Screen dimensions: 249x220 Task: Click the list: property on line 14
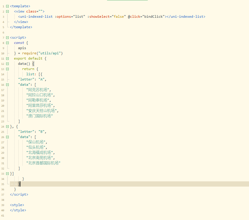[x=31, y=74]
